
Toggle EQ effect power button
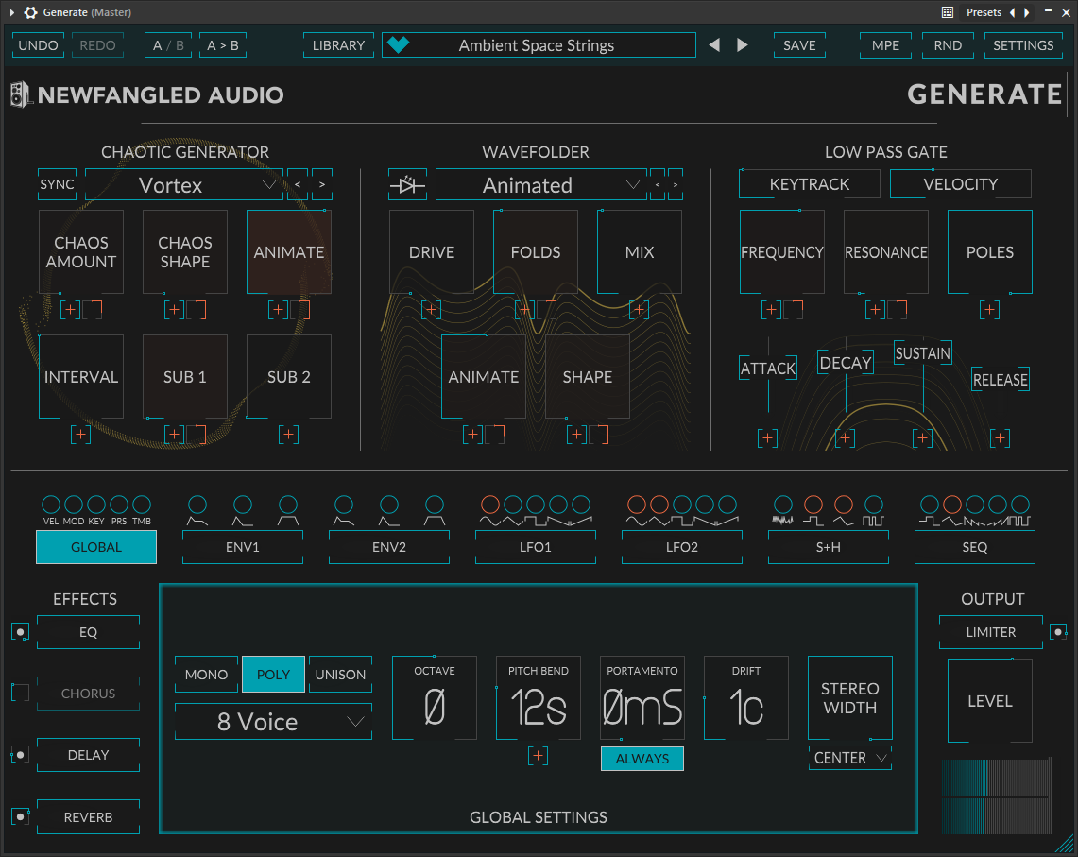[x=20, y=632]
